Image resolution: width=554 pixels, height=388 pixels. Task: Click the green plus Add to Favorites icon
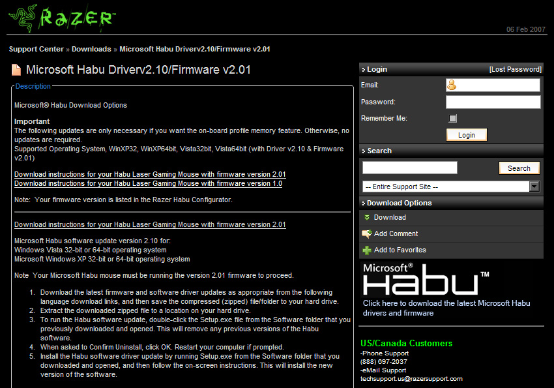click(x=367, y=250)
